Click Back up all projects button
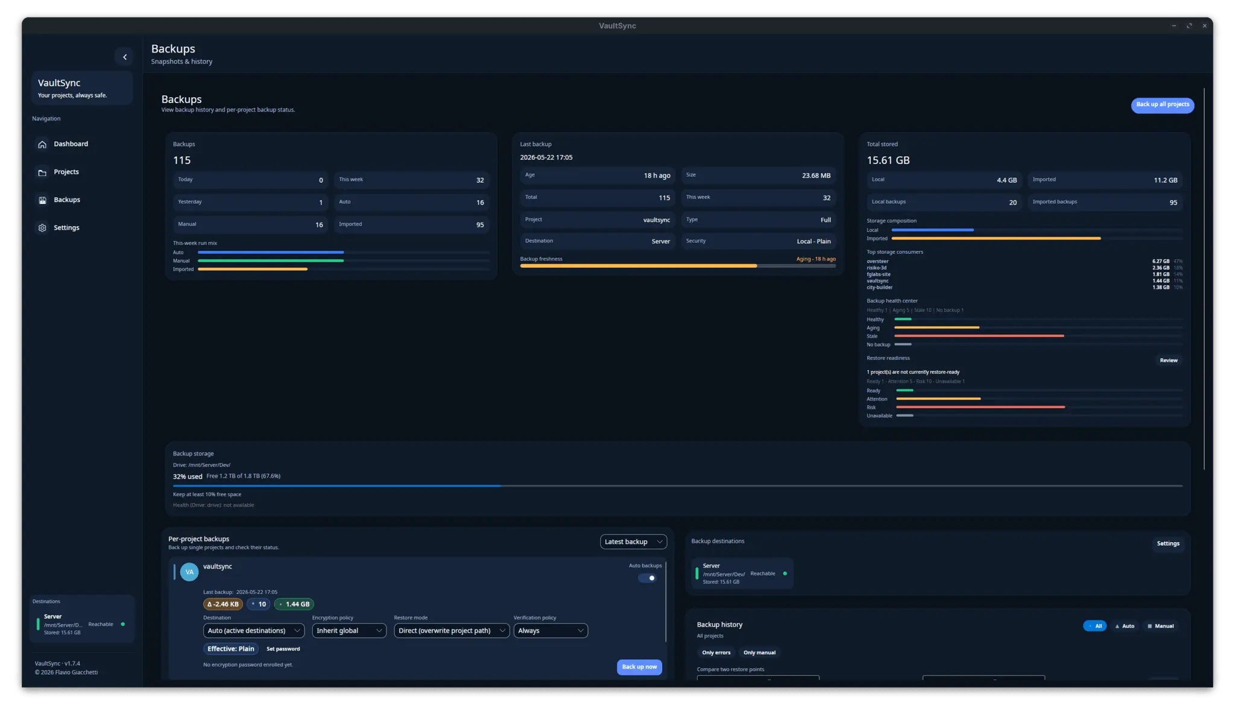 [x=1162, y=105]
